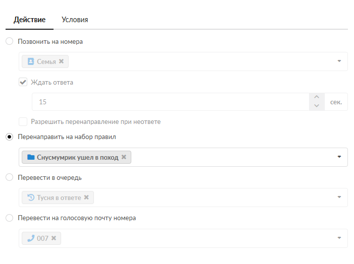Choose the Перевести в очередь radio button

tap(9, 177)
